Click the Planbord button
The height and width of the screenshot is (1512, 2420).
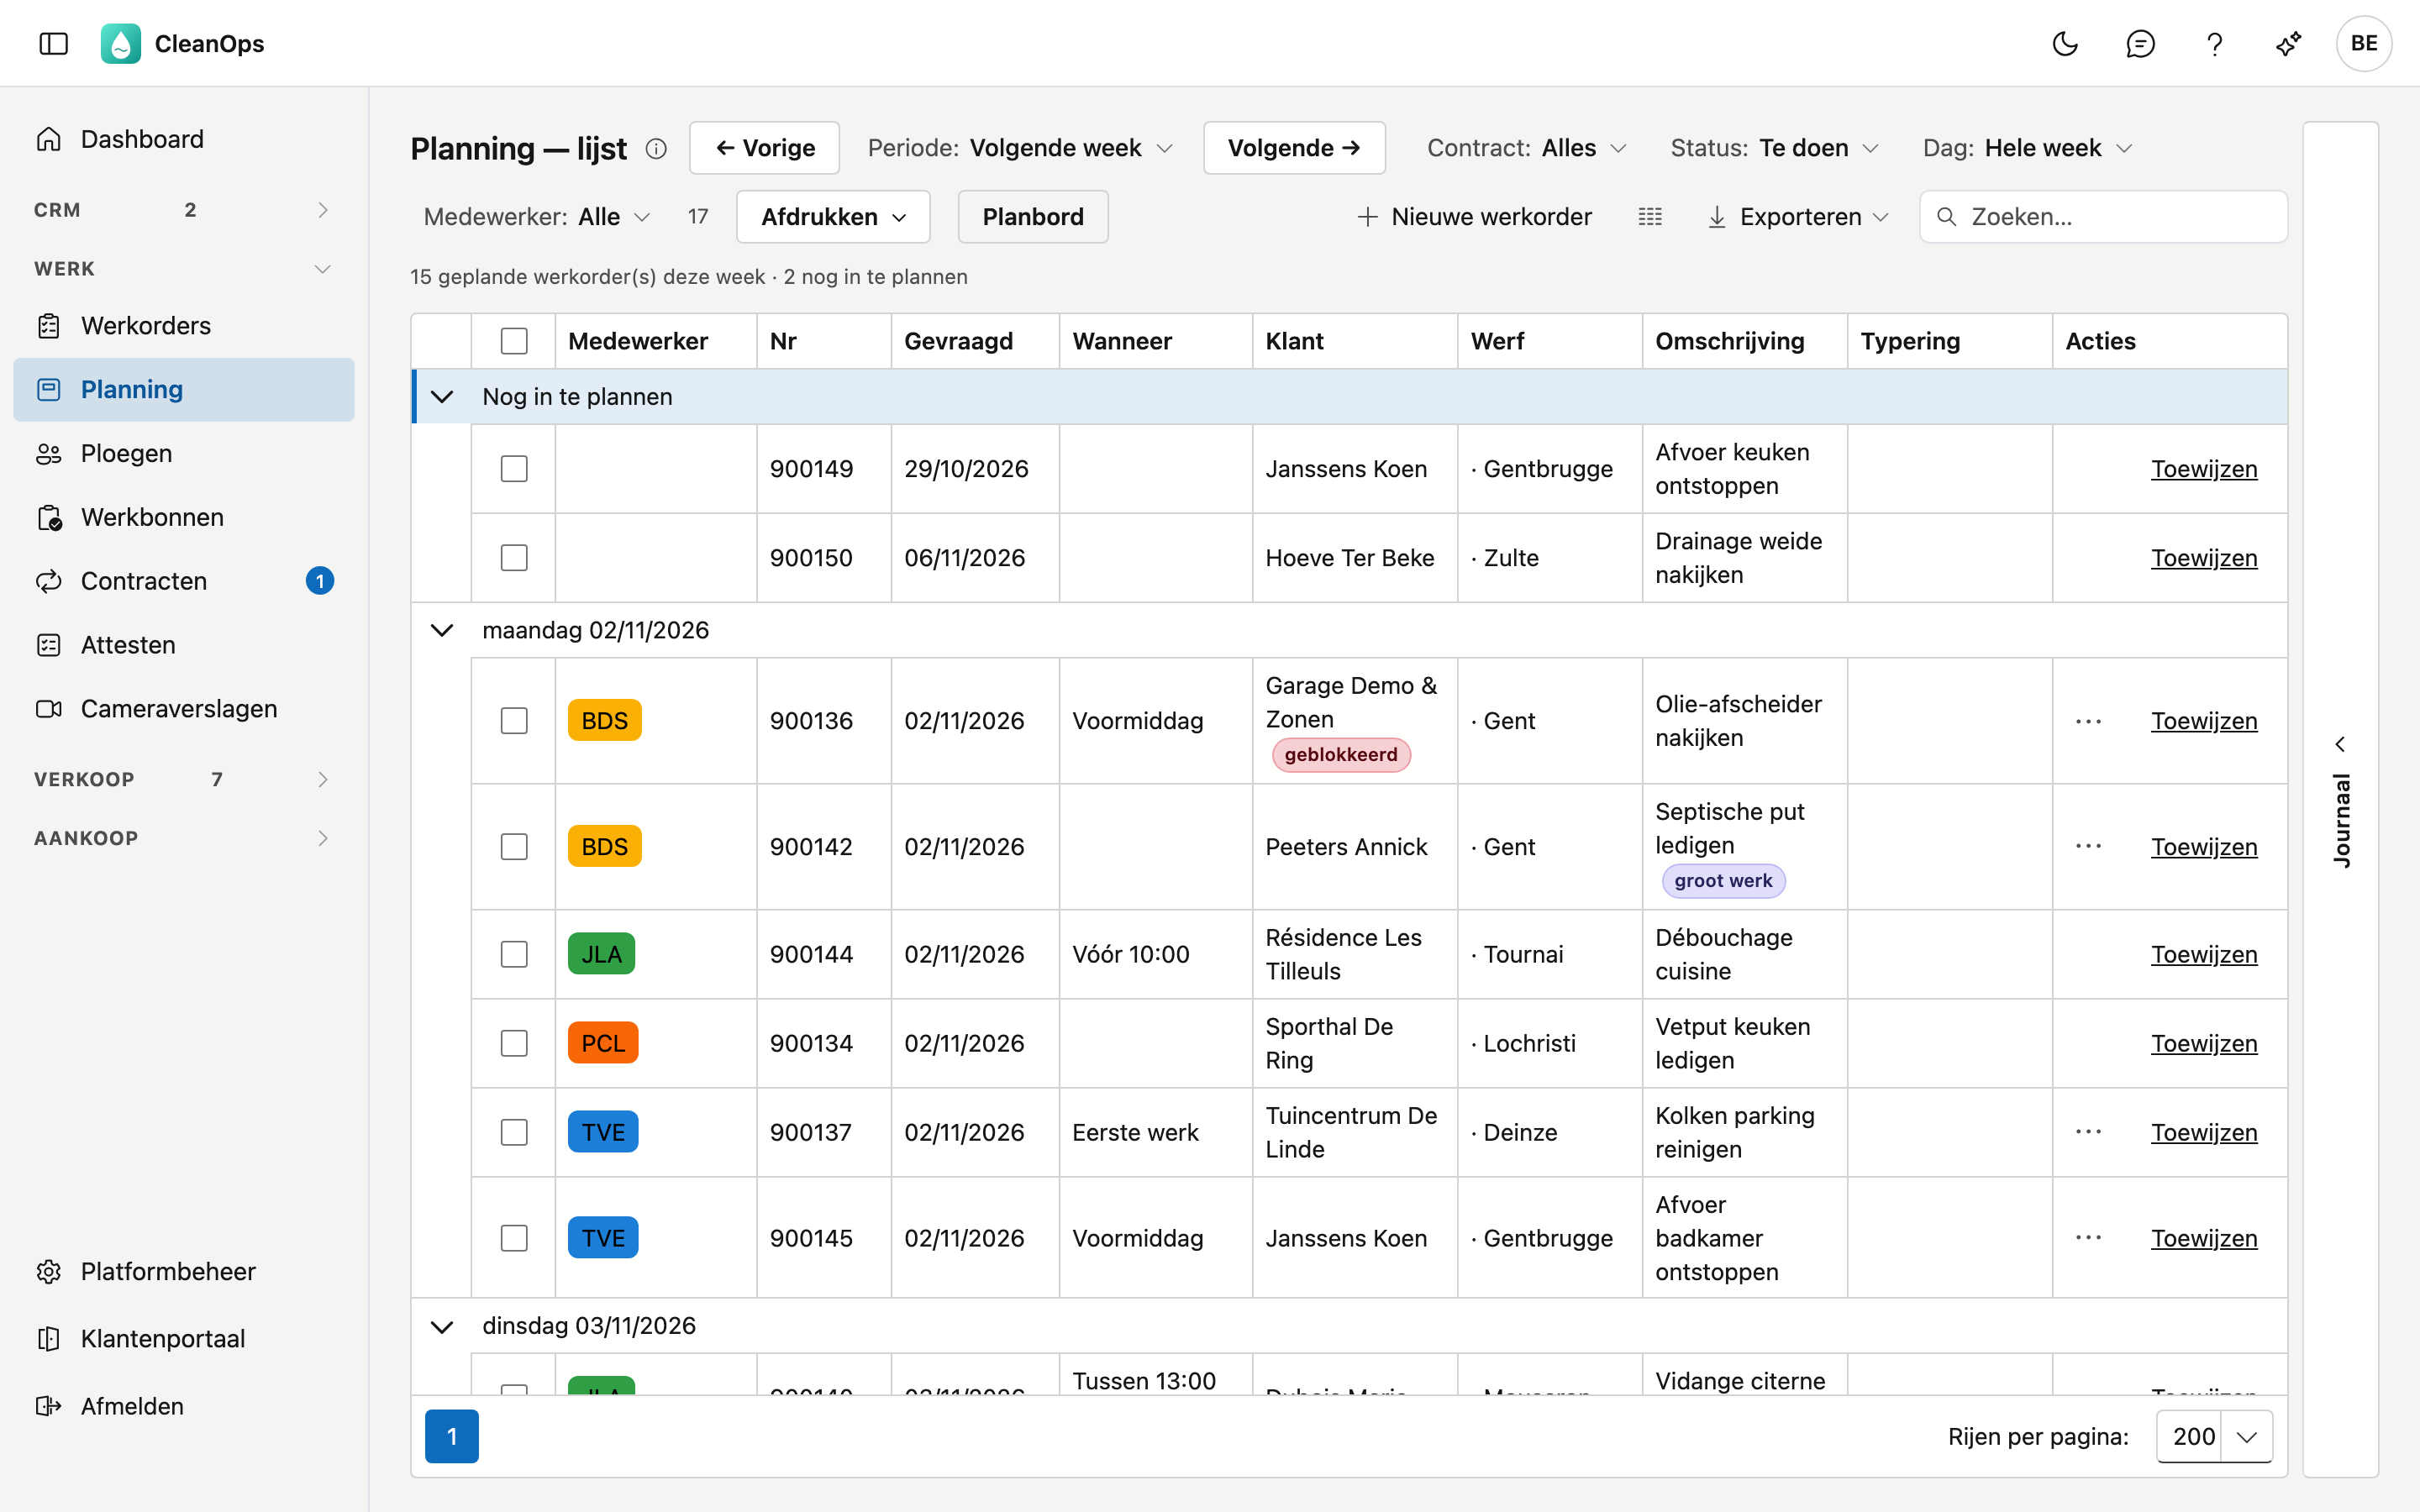1033,217
